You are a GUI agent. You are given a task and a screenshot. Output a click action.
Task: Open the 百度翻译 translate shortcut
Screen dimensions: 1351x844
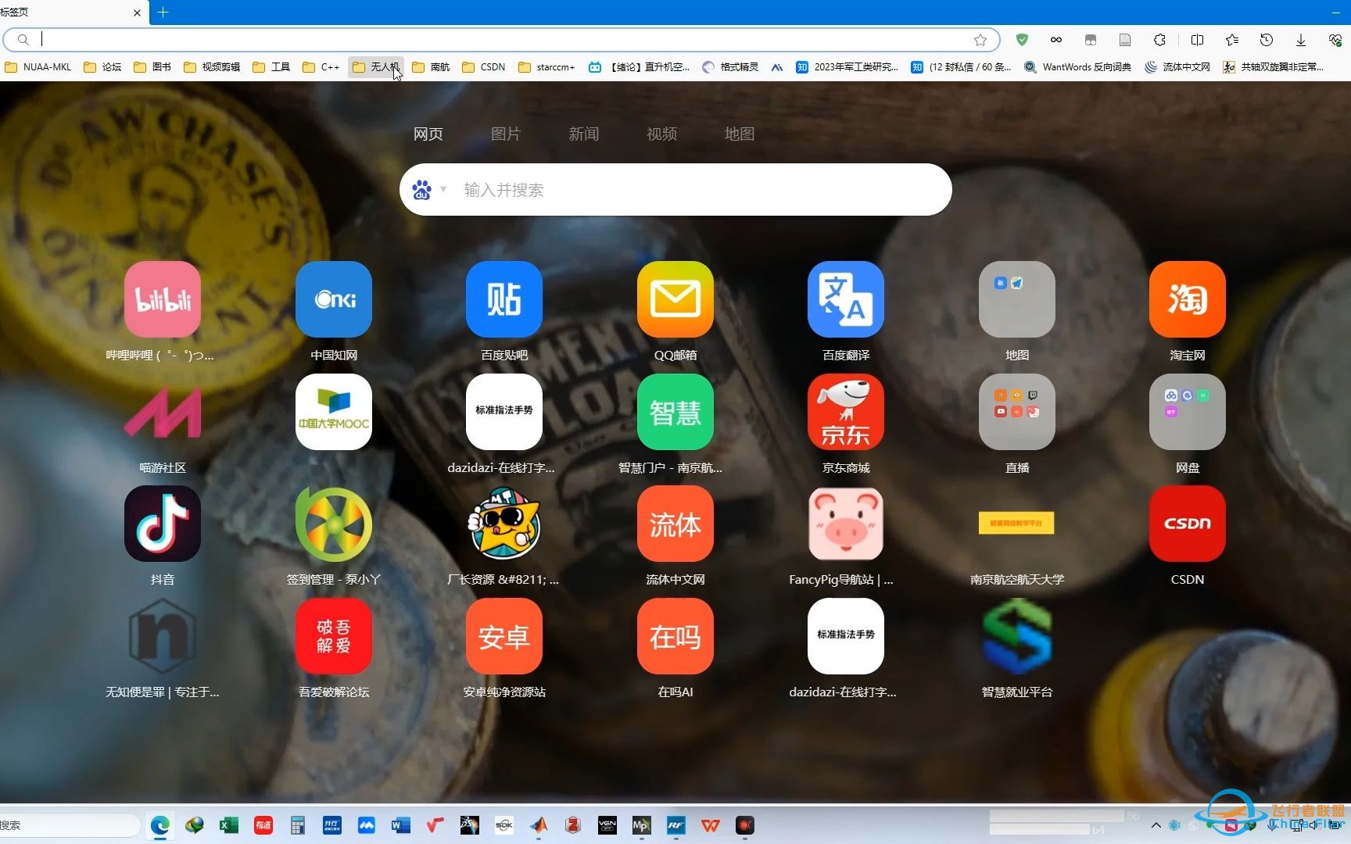point(846,299)
